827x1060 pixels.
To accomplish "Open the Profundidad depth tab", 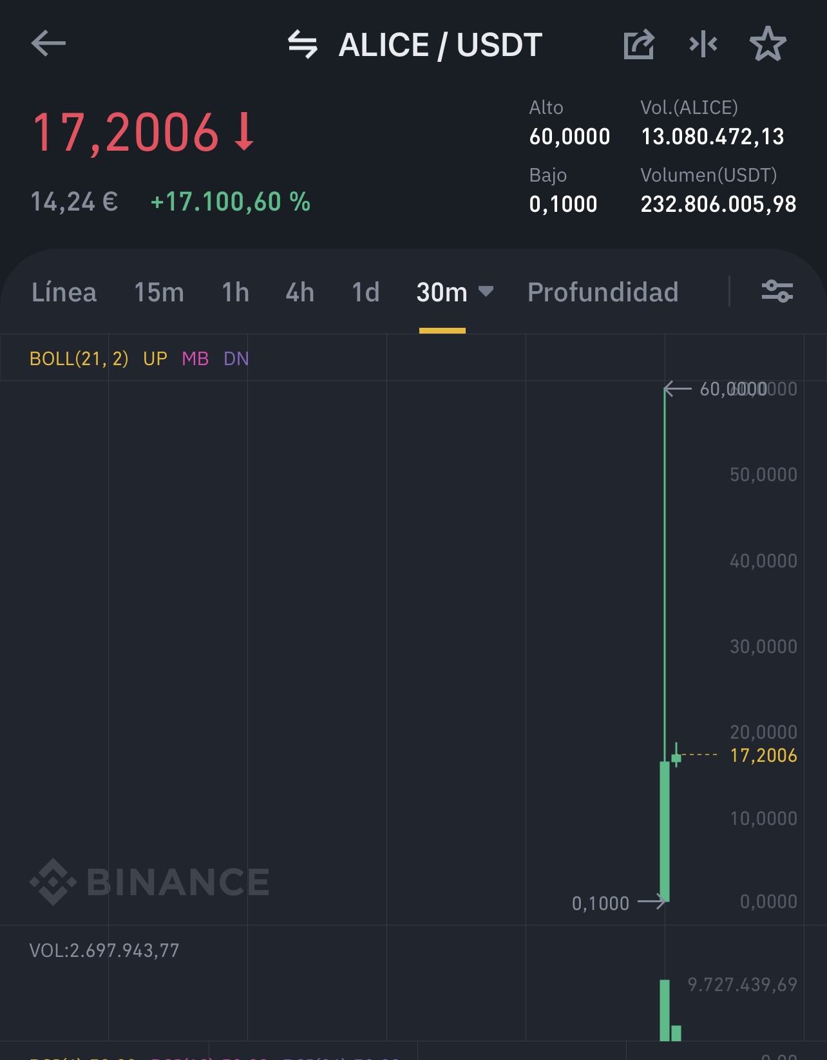I will (x=603, y=292).
